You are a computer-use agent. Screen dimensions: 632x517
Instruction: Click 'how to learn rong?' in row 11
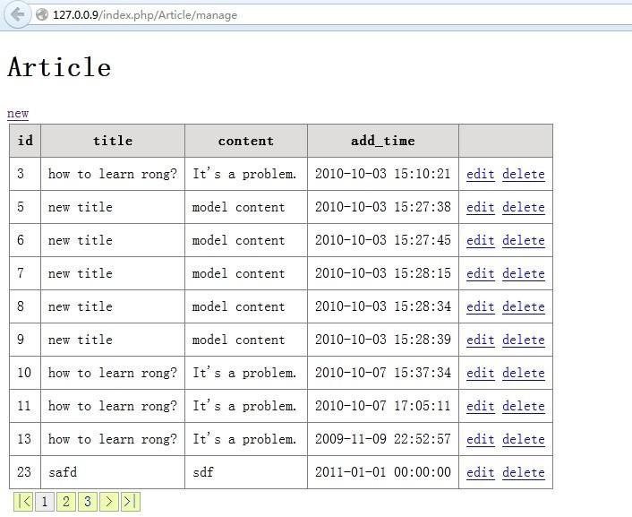pyautogui.click(x=113, y=406)
